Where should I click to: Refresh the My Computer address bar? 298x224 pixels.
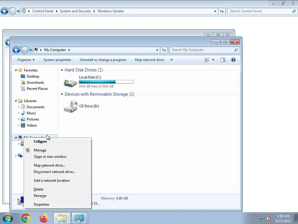164,50
